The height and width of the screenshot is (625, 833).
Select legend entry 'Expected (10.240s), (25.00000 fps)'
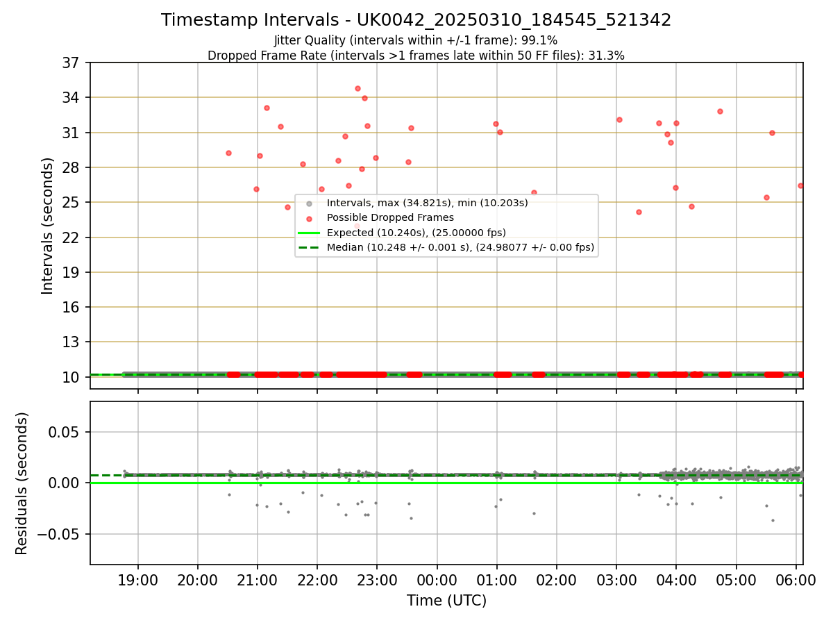pyautogui.click(x=416, y=233)
